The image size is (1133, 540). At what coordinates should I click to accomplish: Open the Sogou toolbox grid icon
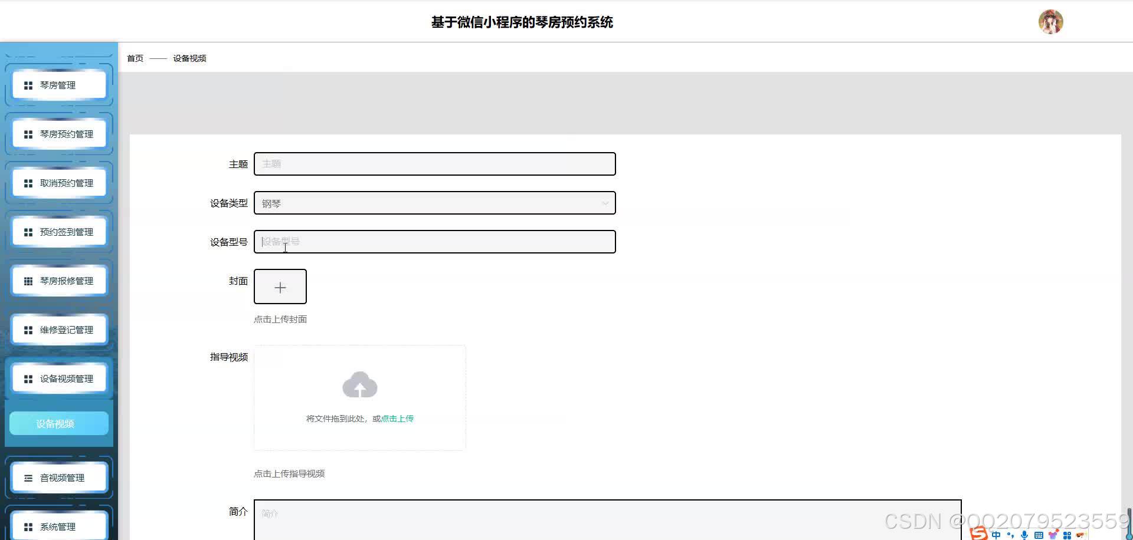(1067, 534)
